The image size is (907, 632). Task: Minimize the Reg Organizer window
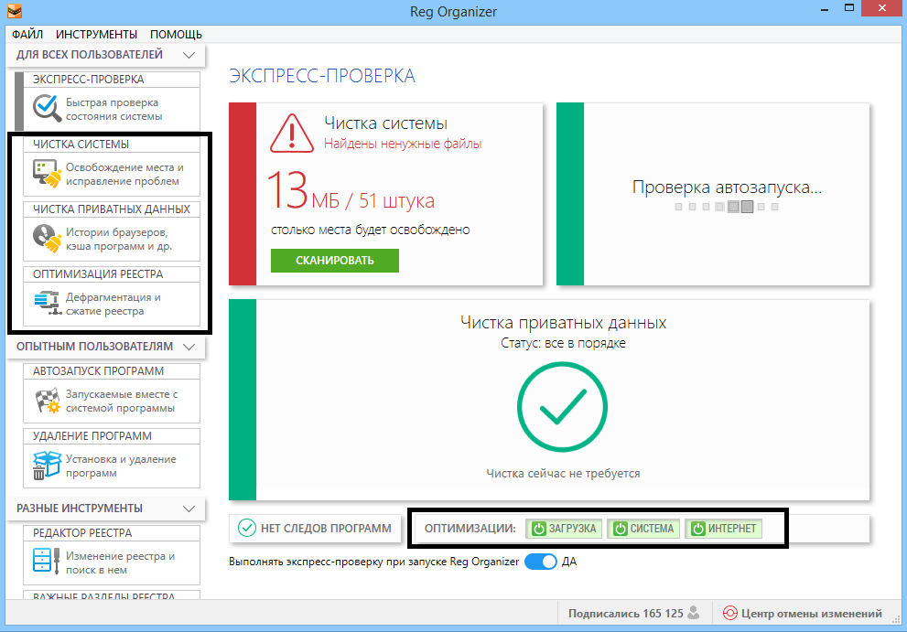(x=825, y=10)
